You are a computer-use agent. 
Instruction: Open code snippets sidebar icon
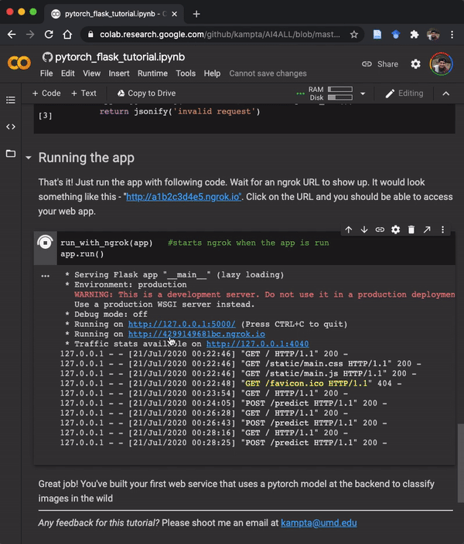click(x=11, y=127)
